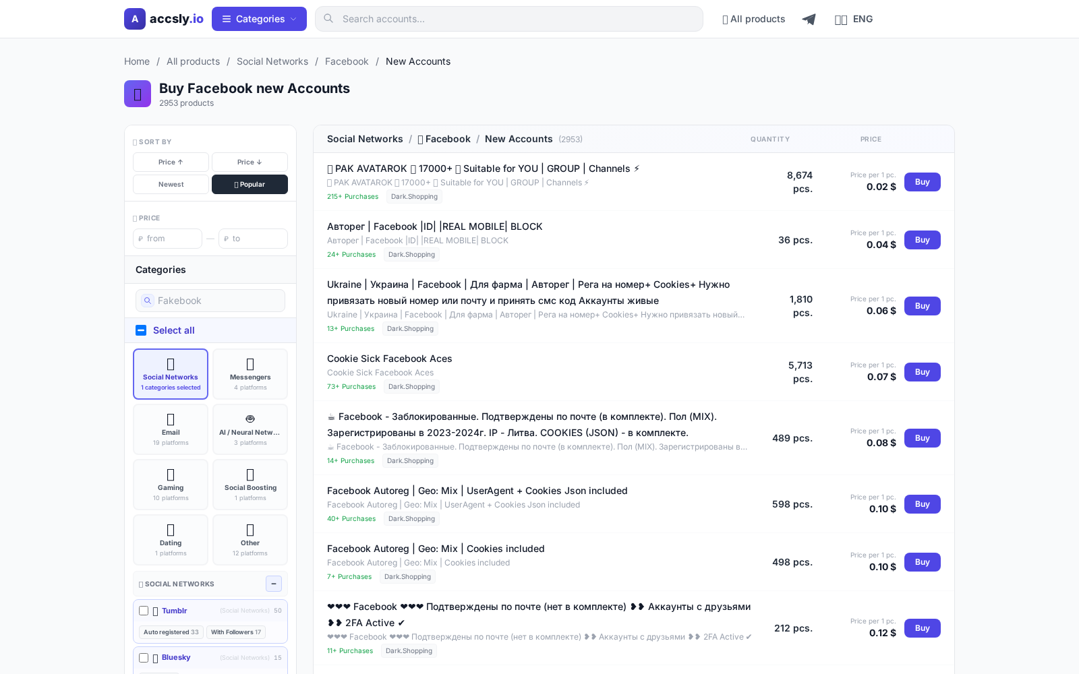Select the Dating category icon

click(x=170, y=539)
